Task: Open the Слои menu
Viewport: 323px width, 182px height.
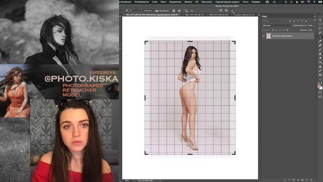Action: pos(154,2)
